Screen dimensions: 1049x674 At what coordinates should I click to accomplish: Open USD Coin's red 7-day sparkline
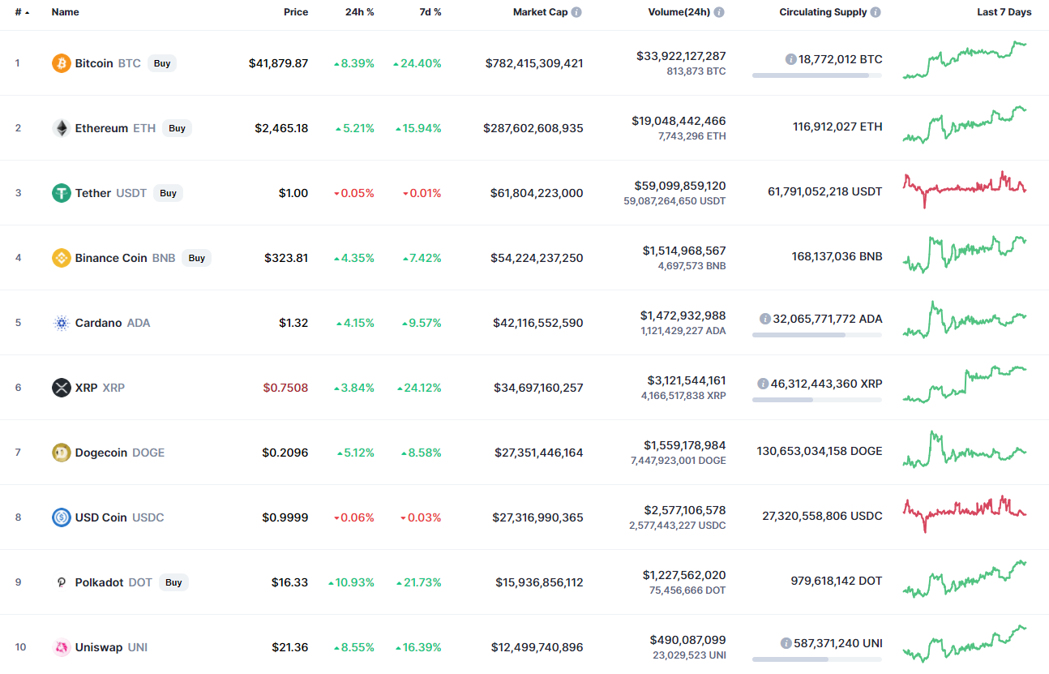(965, 514)
